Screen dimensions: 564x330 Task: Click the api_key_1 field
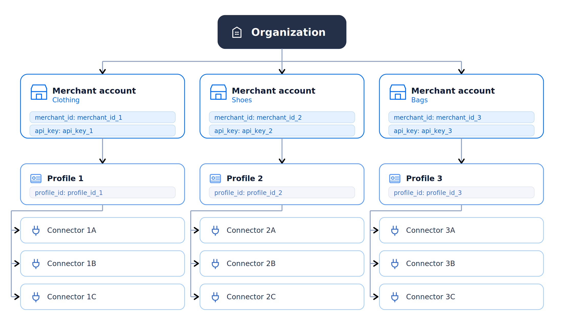pos(103,130)
